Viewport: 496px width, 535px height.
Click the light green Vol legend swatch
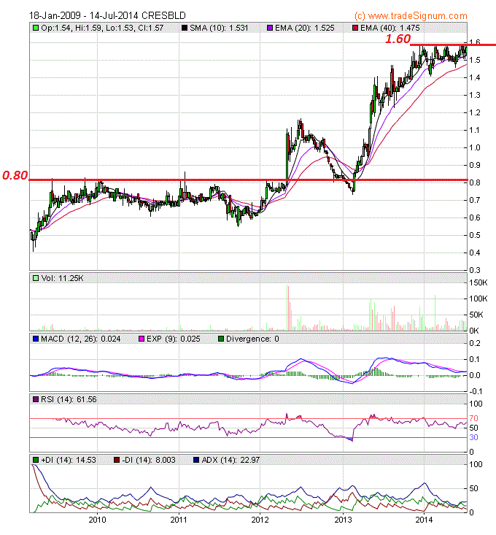coord(36,278)
